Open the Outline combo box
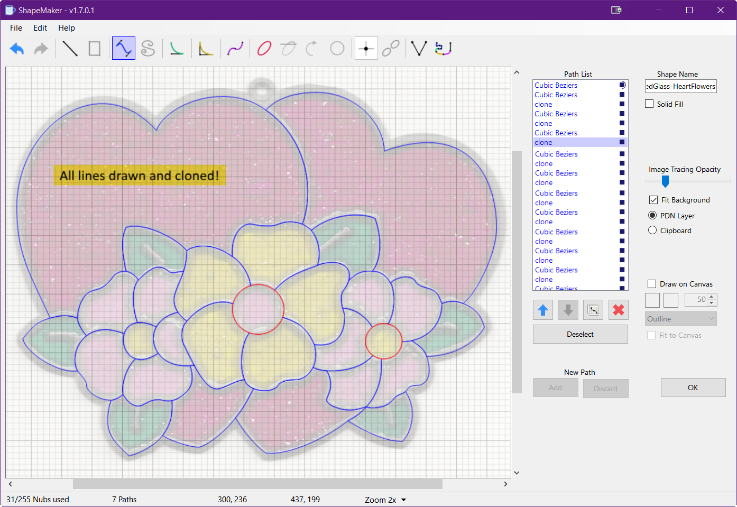This screenshot has height=507, width=737. click(681, 319)
